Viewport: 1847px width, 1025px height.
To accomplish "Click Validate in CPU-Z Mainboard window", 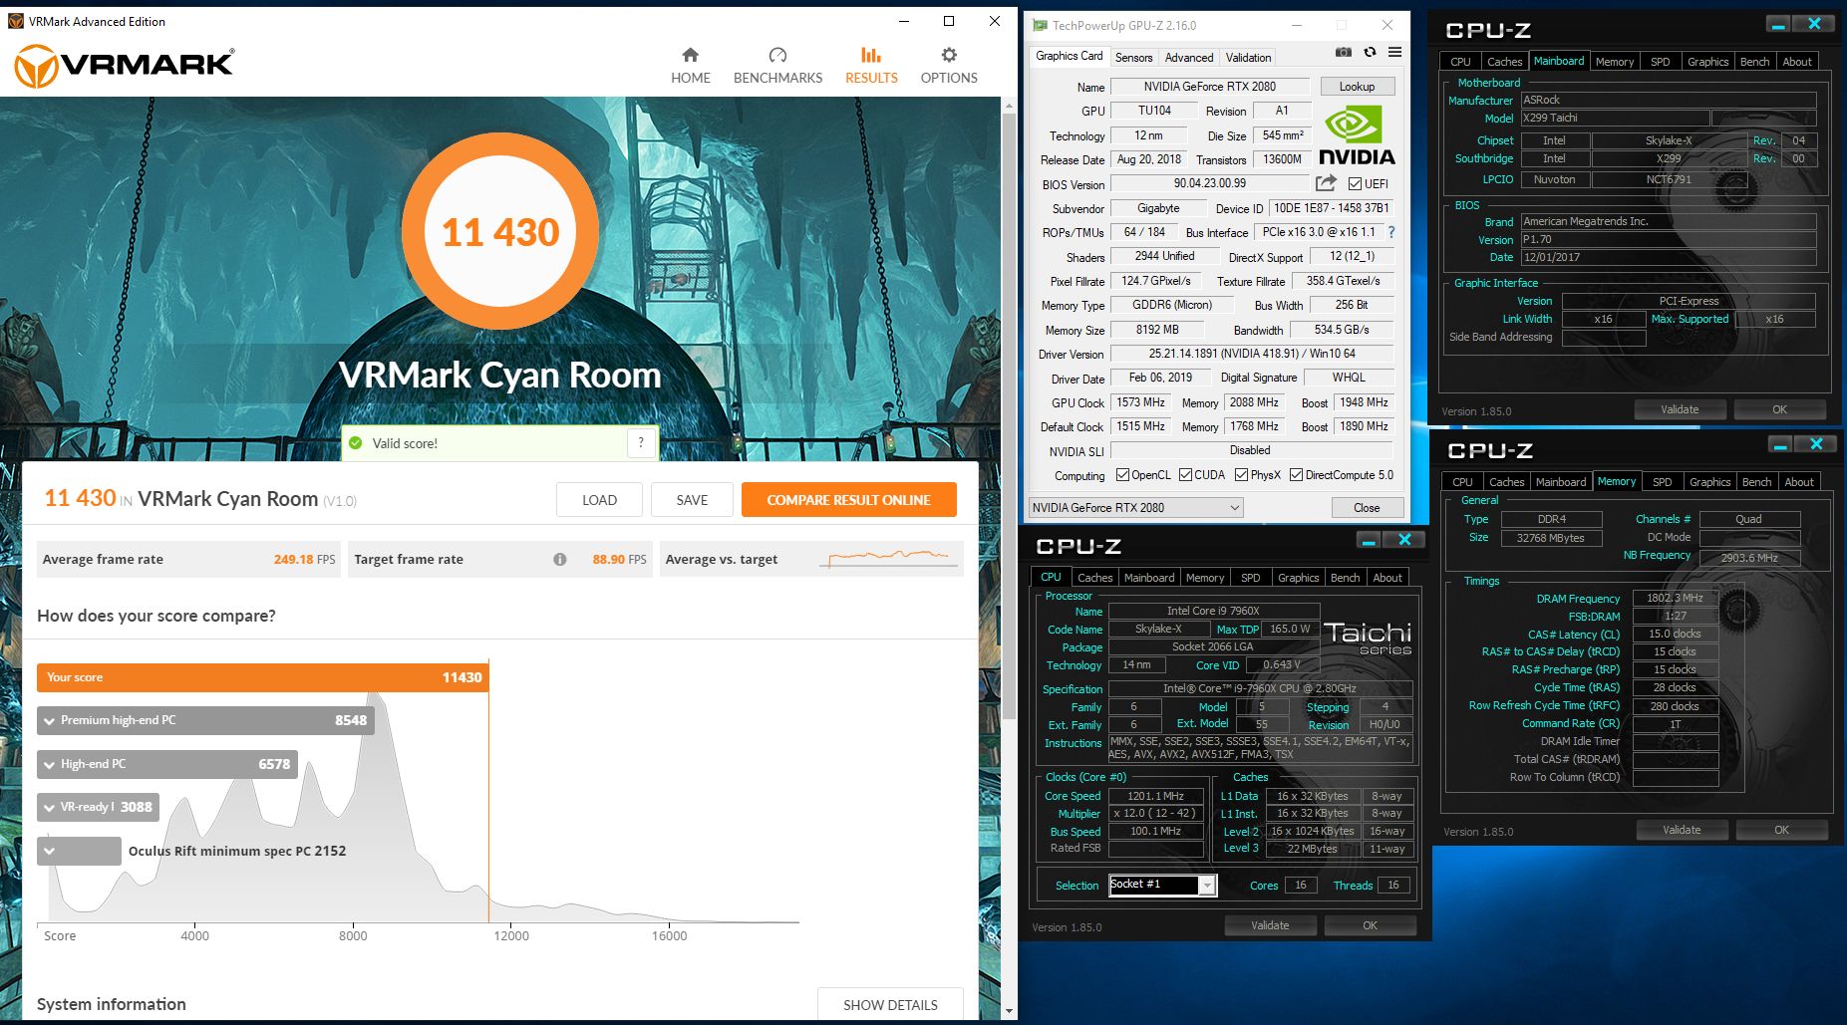I will pos(1680,409).
